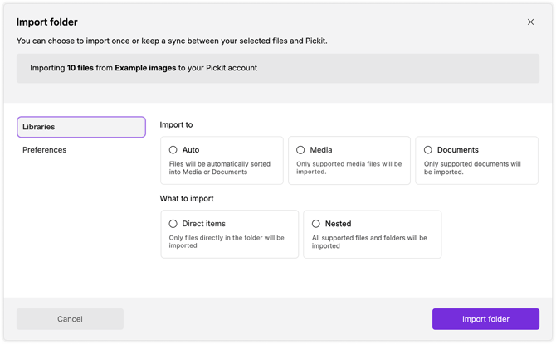This screenshot has width=556, height=344.
Task: Select the Documents radio button
Action: (x=428, y=150)
